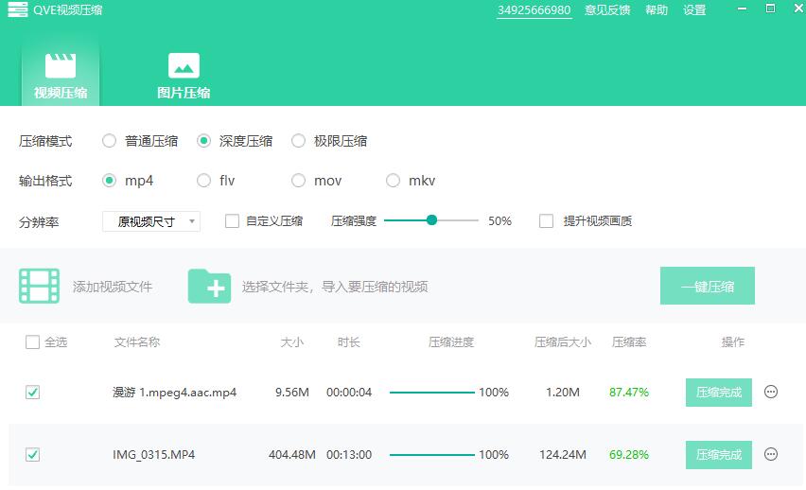This screenshot has width=806, height=490.
Task: Enable the 自定义压缩 checkbox
Action: click(x=232, y=221)
